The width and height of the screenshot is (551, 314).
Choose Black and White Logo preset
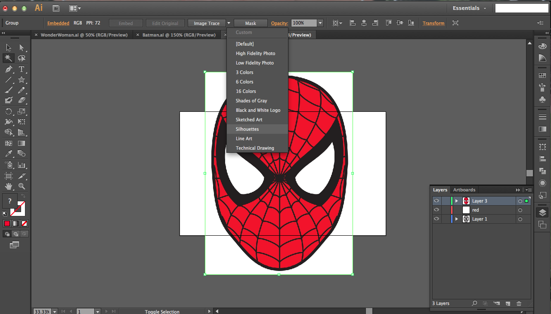(257, 110)
